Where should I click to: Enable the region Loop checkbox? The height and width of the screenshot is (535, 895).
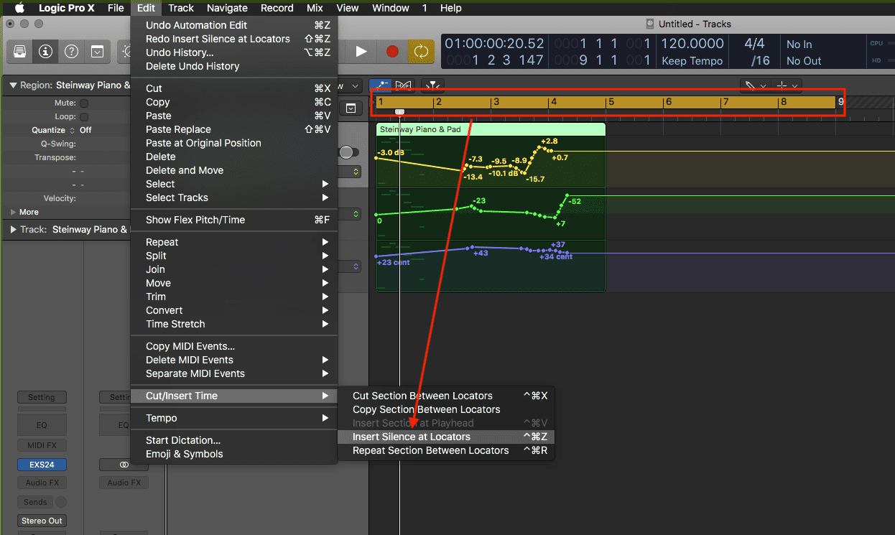(x=84, y=117)
